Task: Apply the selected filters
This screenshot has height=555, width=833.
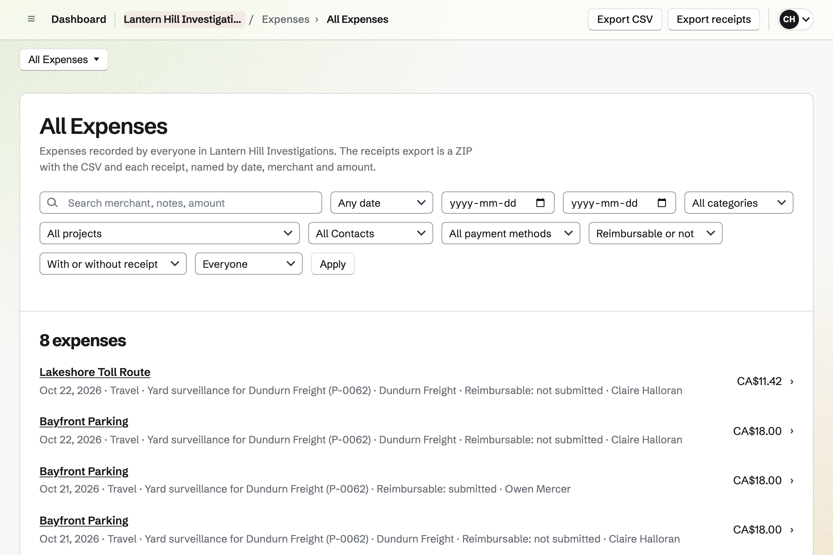Action: pyautogui.click(x=333, y=264)
